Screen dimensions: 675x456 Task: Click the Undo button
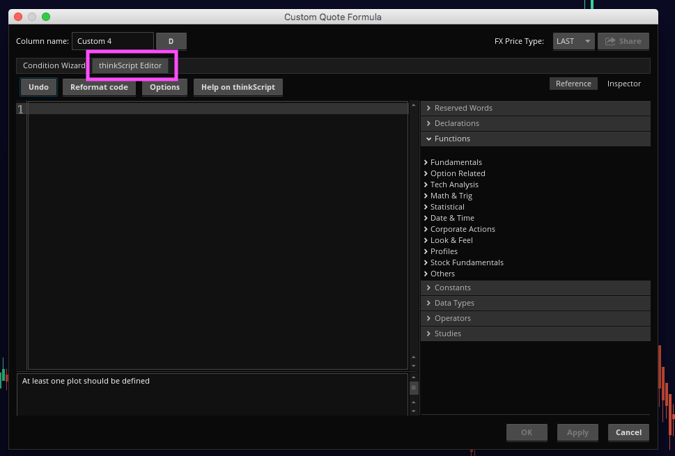pos(39,87)
